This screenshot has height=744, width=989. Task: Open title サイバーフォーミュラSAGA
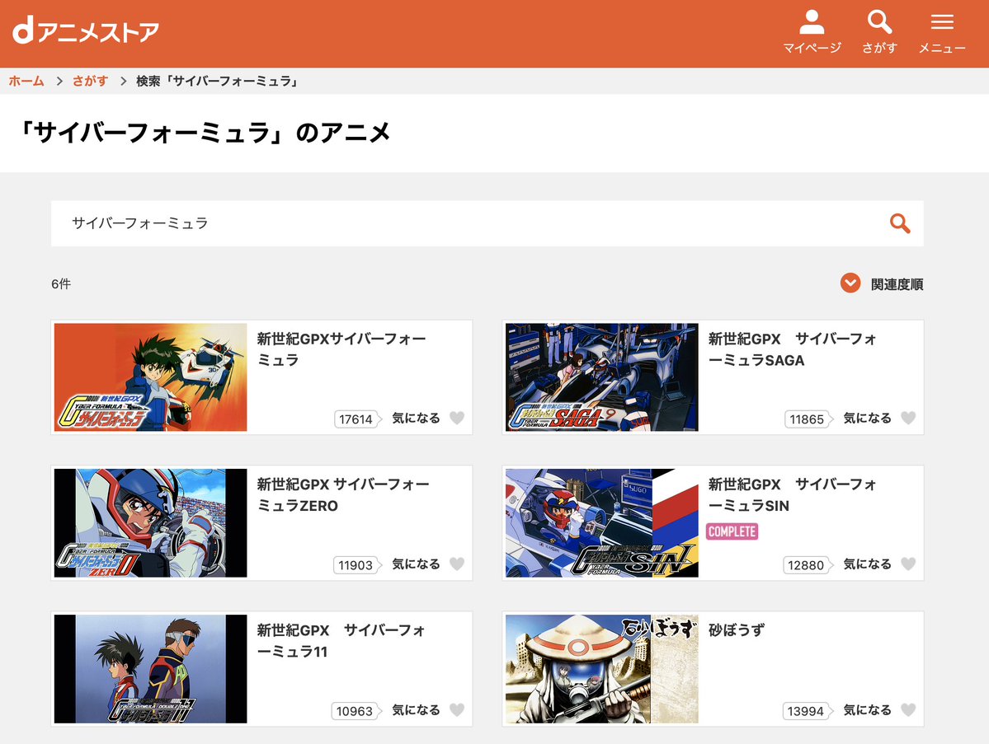[x=792, y=349]
